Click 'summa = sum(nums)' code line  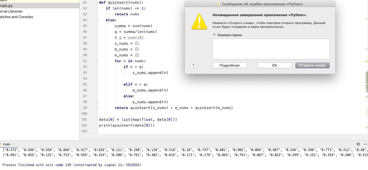pos(133,26)
